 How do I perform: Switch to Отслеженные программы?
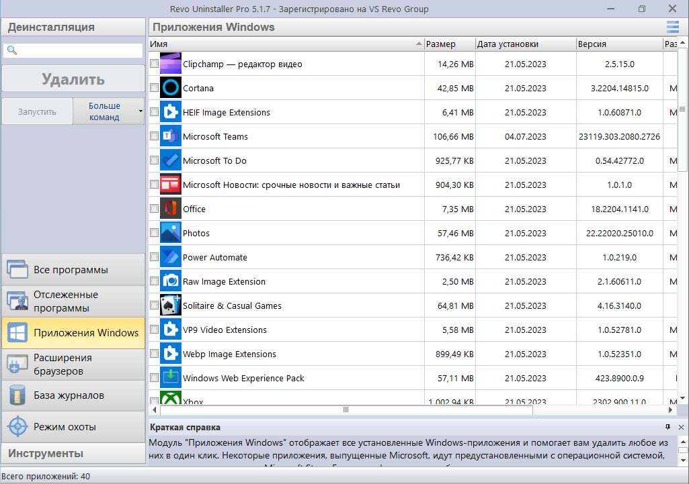73,301
